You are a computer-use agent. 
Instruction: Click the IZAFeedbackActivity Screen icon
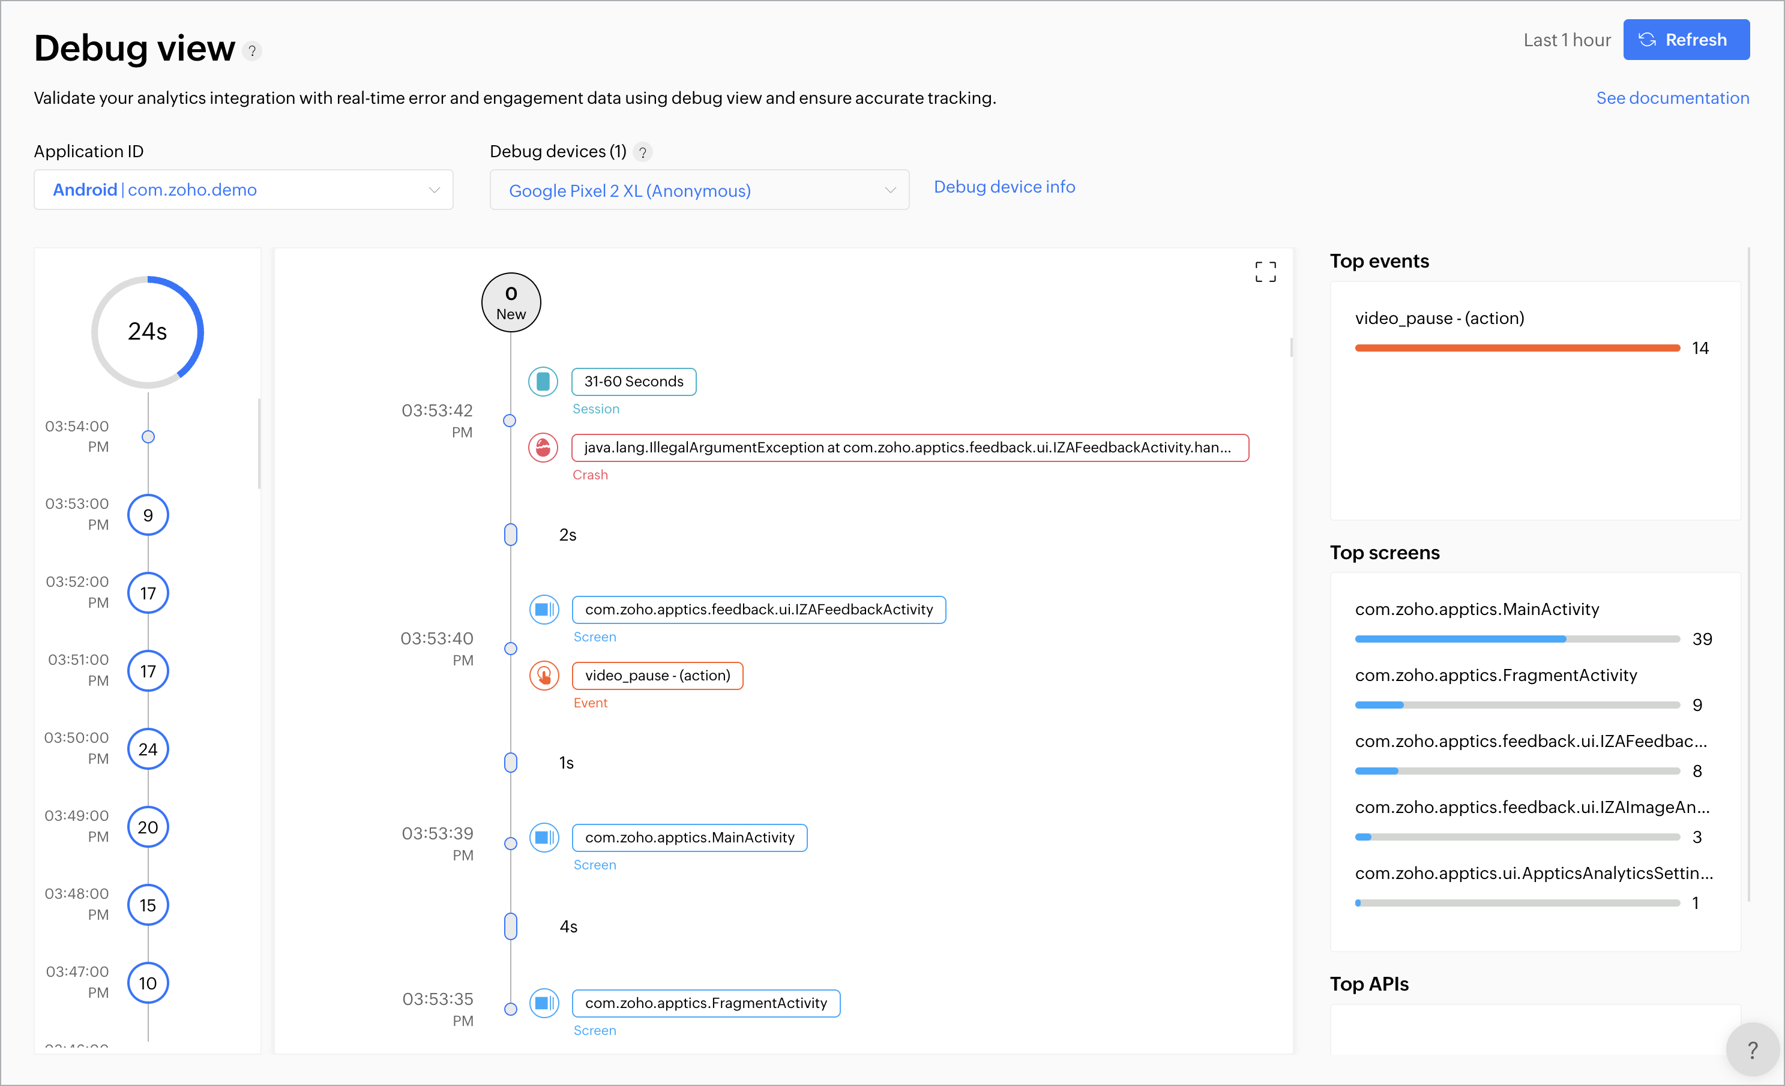[543, 610]
